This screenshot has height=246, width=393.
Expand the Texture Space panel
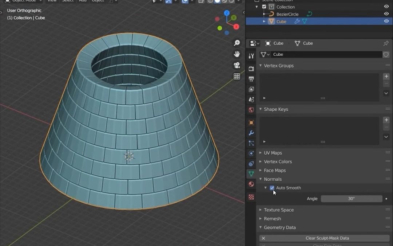(261, 210)
